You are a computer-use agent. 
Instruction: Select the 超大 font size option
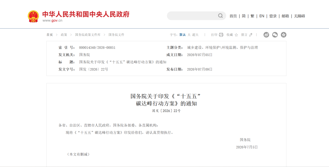point(195,35)
